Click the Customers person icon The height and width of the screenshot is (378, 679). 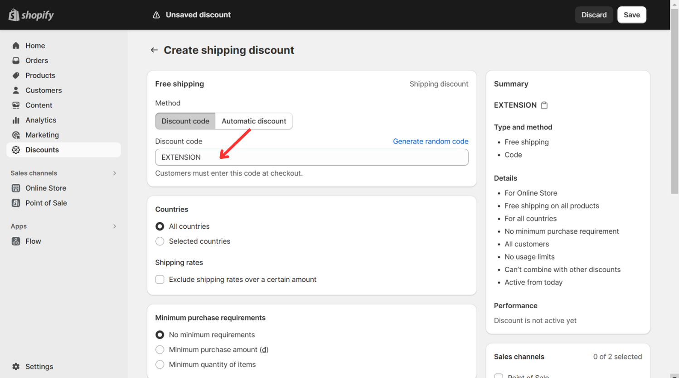pos(16,90)
